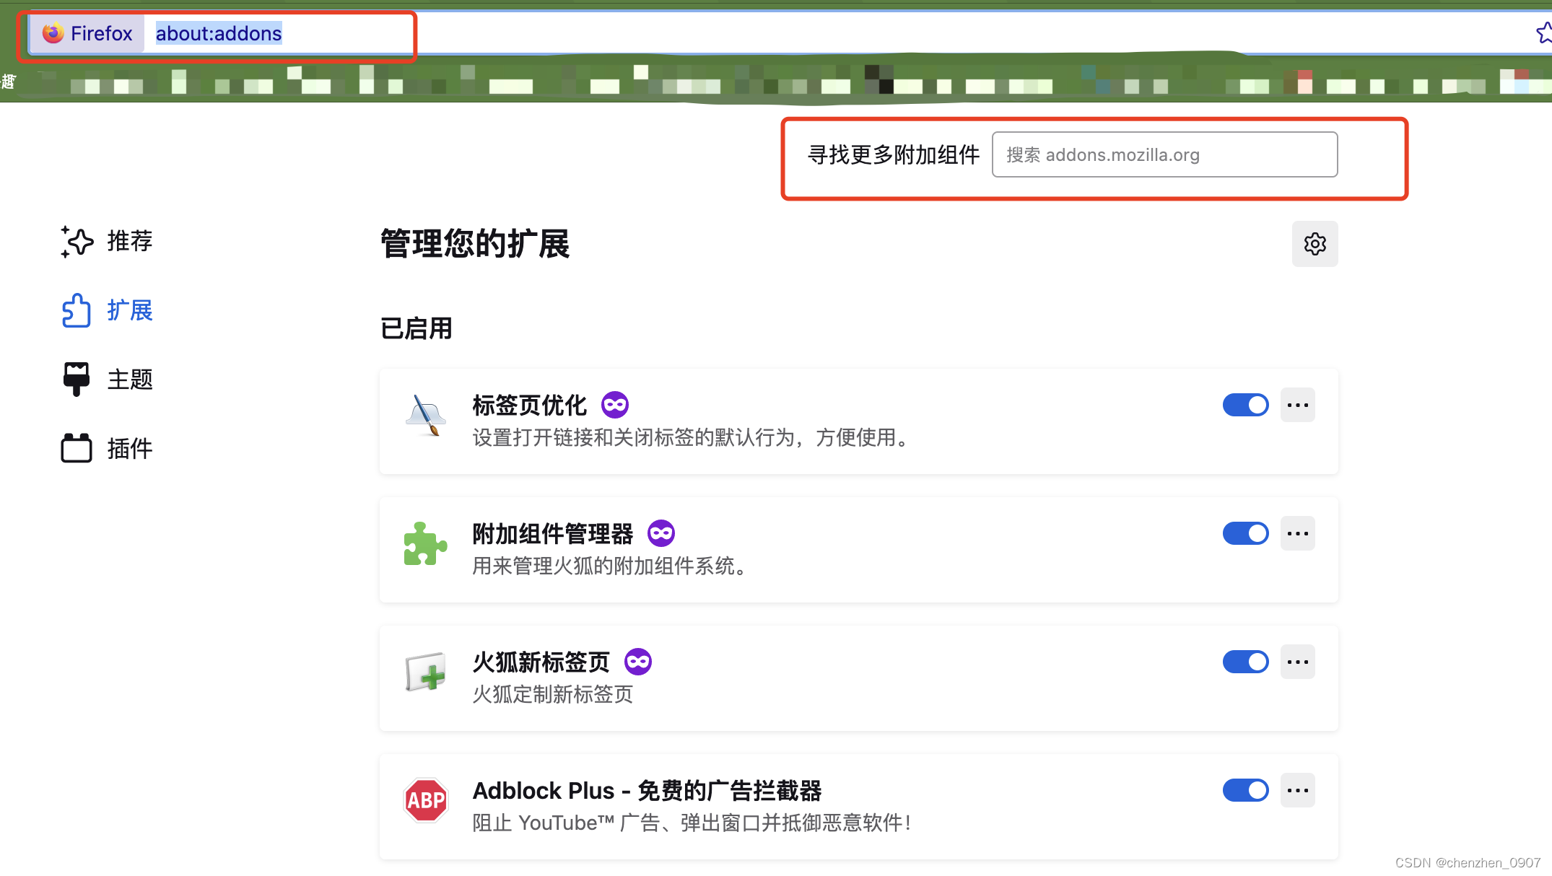Screen dimensions: 1552x876
Task: Click the Adblock Plus ABP icon
Action: coord(425,800)
